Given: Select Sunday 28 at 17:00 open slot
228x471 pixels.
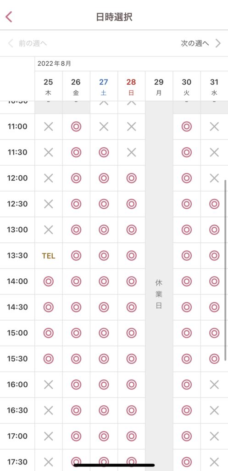Looking at the screenshot, I should click(x=131, y=436).
